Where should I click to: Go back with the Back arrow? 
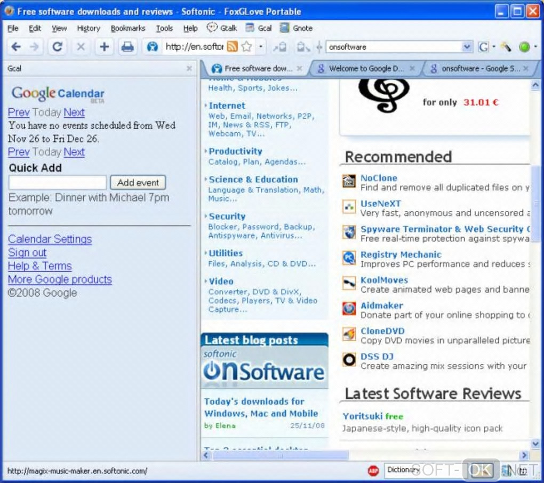tap(17, 46)
